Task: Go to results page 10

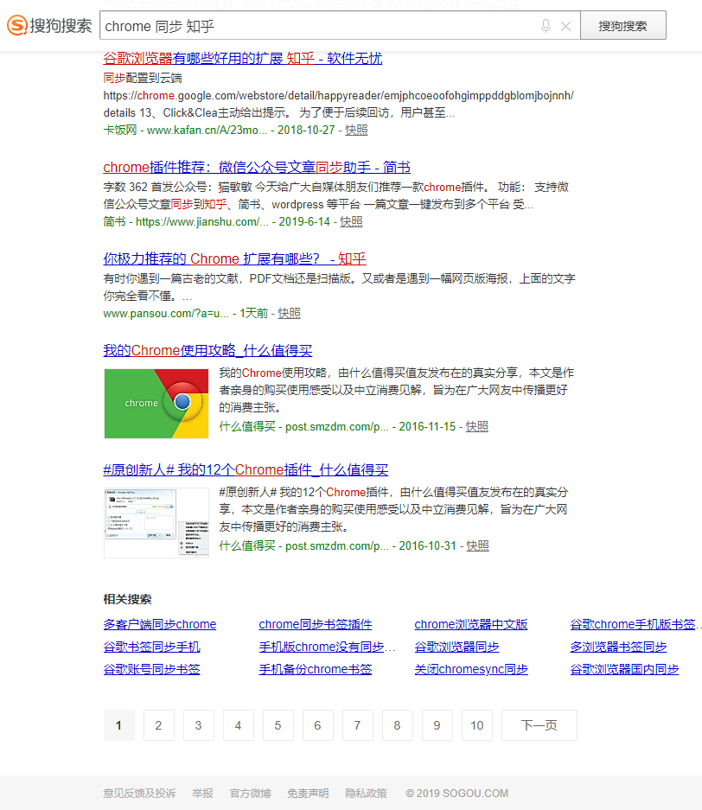Action: [476, 725]
